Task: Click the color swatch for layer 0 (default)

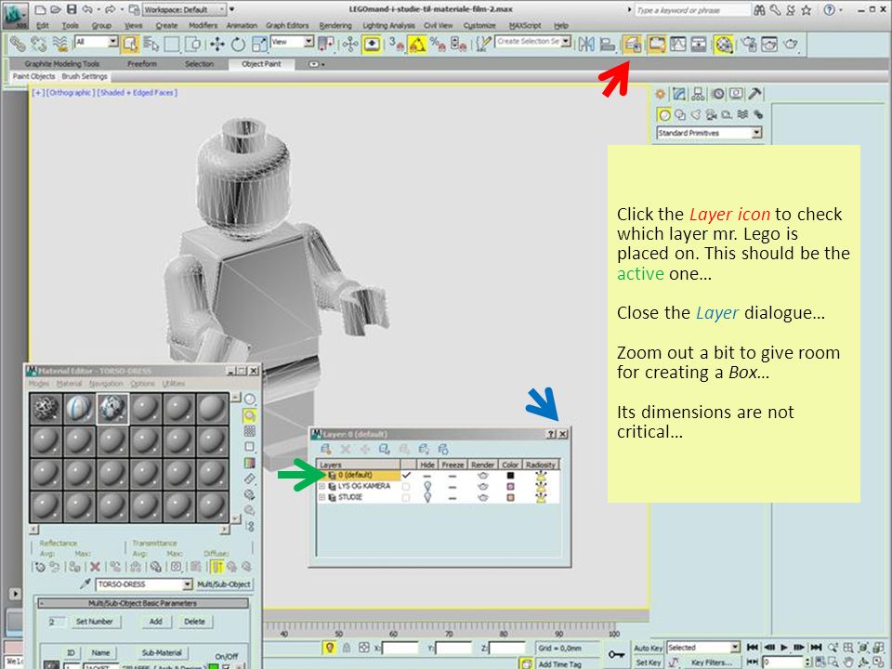Action: 510,475
